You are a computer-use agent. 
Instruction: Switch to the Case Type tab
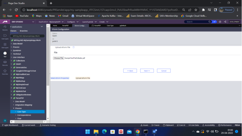click(x=110, y=26)
